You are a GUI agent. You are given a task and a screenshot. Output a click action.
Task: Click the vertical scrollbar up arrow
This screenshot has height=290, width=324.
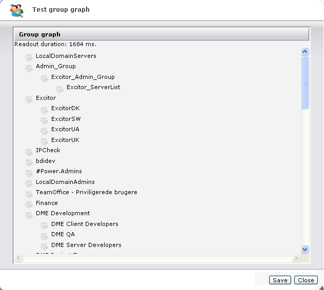pos(305,52)
